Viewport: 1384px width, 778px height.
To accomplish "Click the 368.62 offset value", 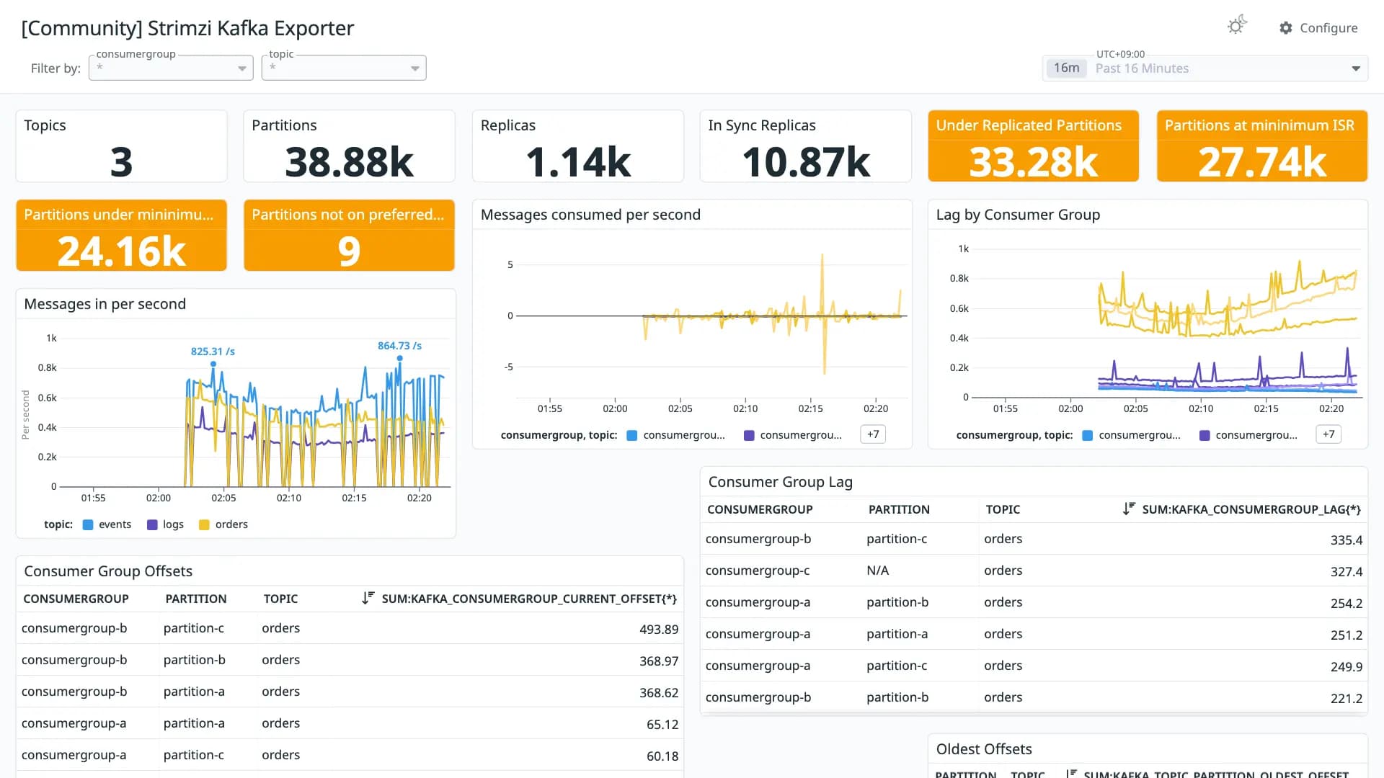I will [x=659, y=692].
